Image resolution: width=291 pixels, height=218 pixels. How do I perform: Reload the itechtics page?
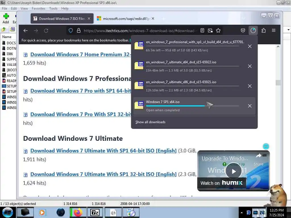[x=46, y=31]
